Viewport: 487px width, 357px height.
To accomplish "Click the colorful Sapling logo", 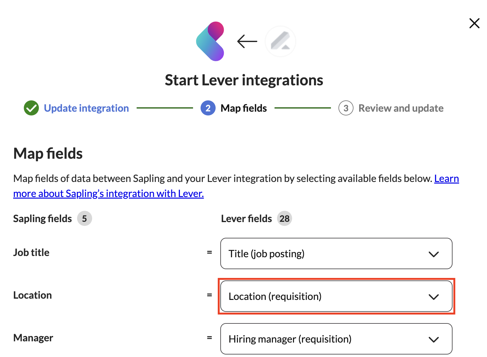I will pos(210,41).
